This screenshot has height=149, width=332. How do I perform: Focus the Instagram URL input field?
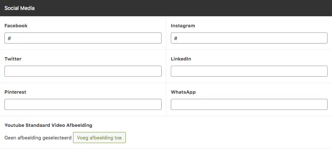(249, 38)
